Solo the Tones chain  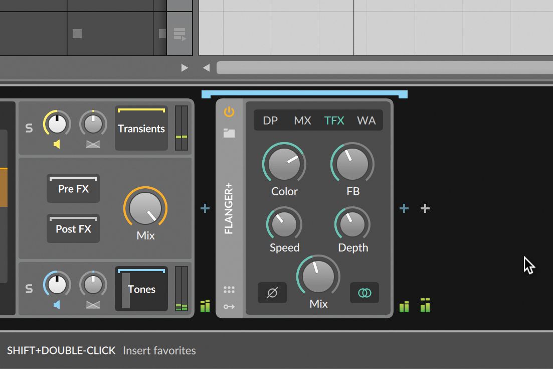pos(29,289)
